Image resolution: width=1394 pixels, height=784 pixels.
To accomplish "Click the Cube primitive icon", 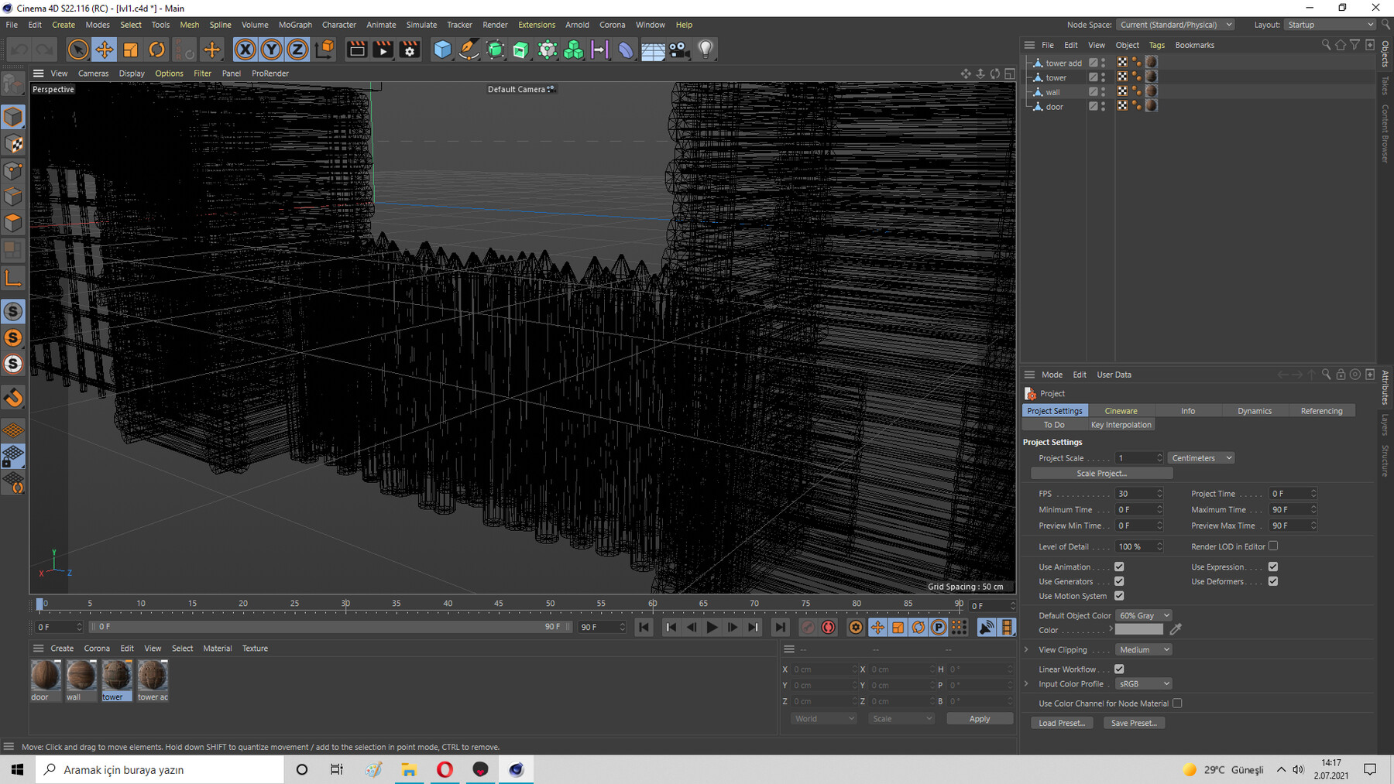I will pyautogui.click(x=442, y=50).
